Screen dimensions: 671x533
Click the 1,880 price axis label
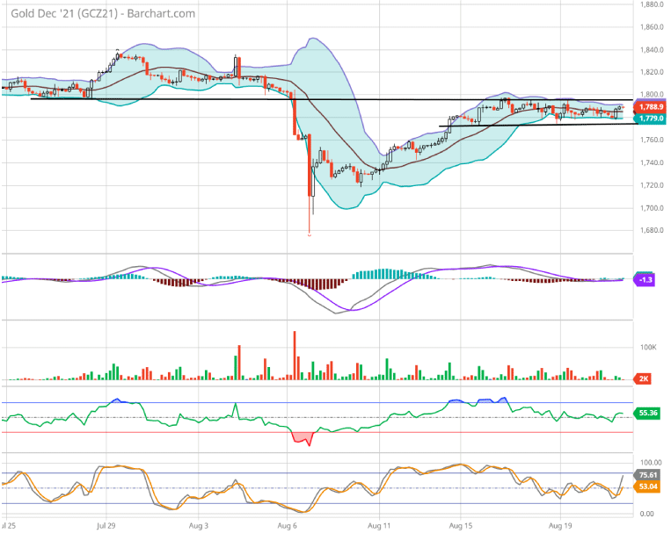tap(651, 4)
